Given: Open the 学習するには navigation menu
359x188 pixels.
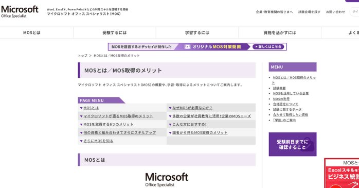Looking at the screenshot, I should point(197,33).
